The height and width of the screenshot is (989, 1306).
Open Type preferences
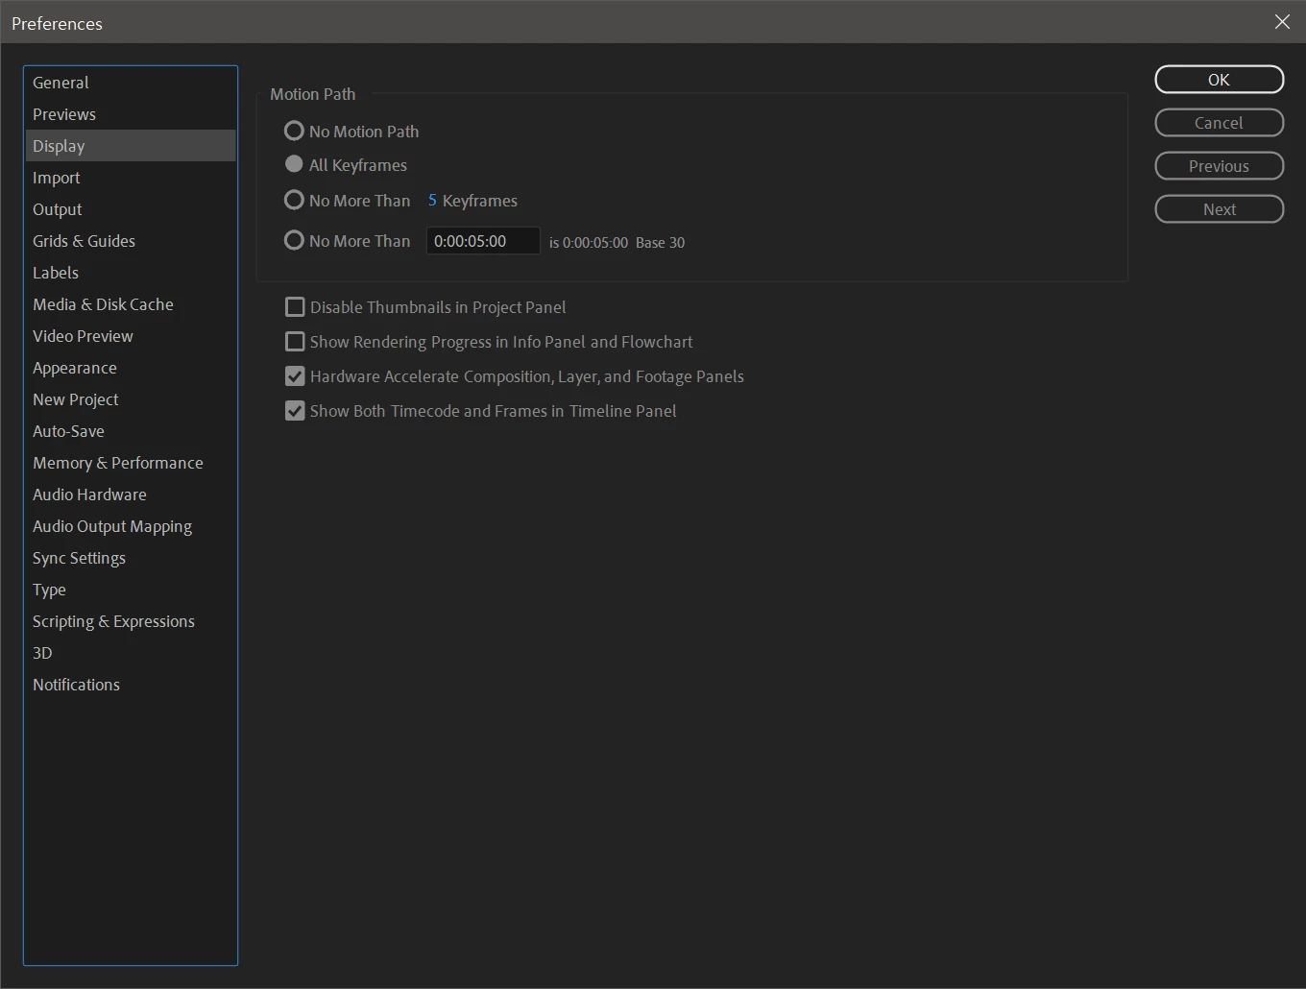pos(130,590)
